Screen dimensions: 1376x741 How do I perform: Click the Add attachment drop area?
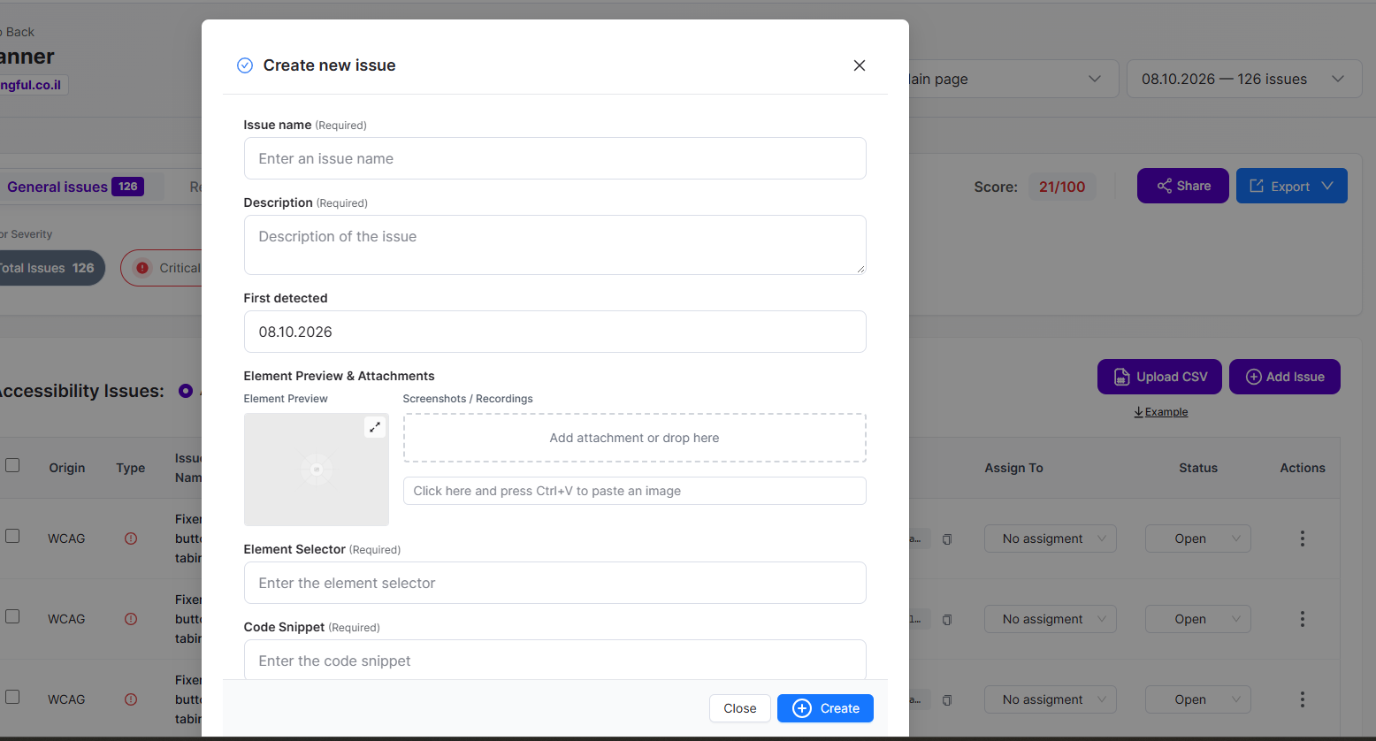click(x=635, y=438)
